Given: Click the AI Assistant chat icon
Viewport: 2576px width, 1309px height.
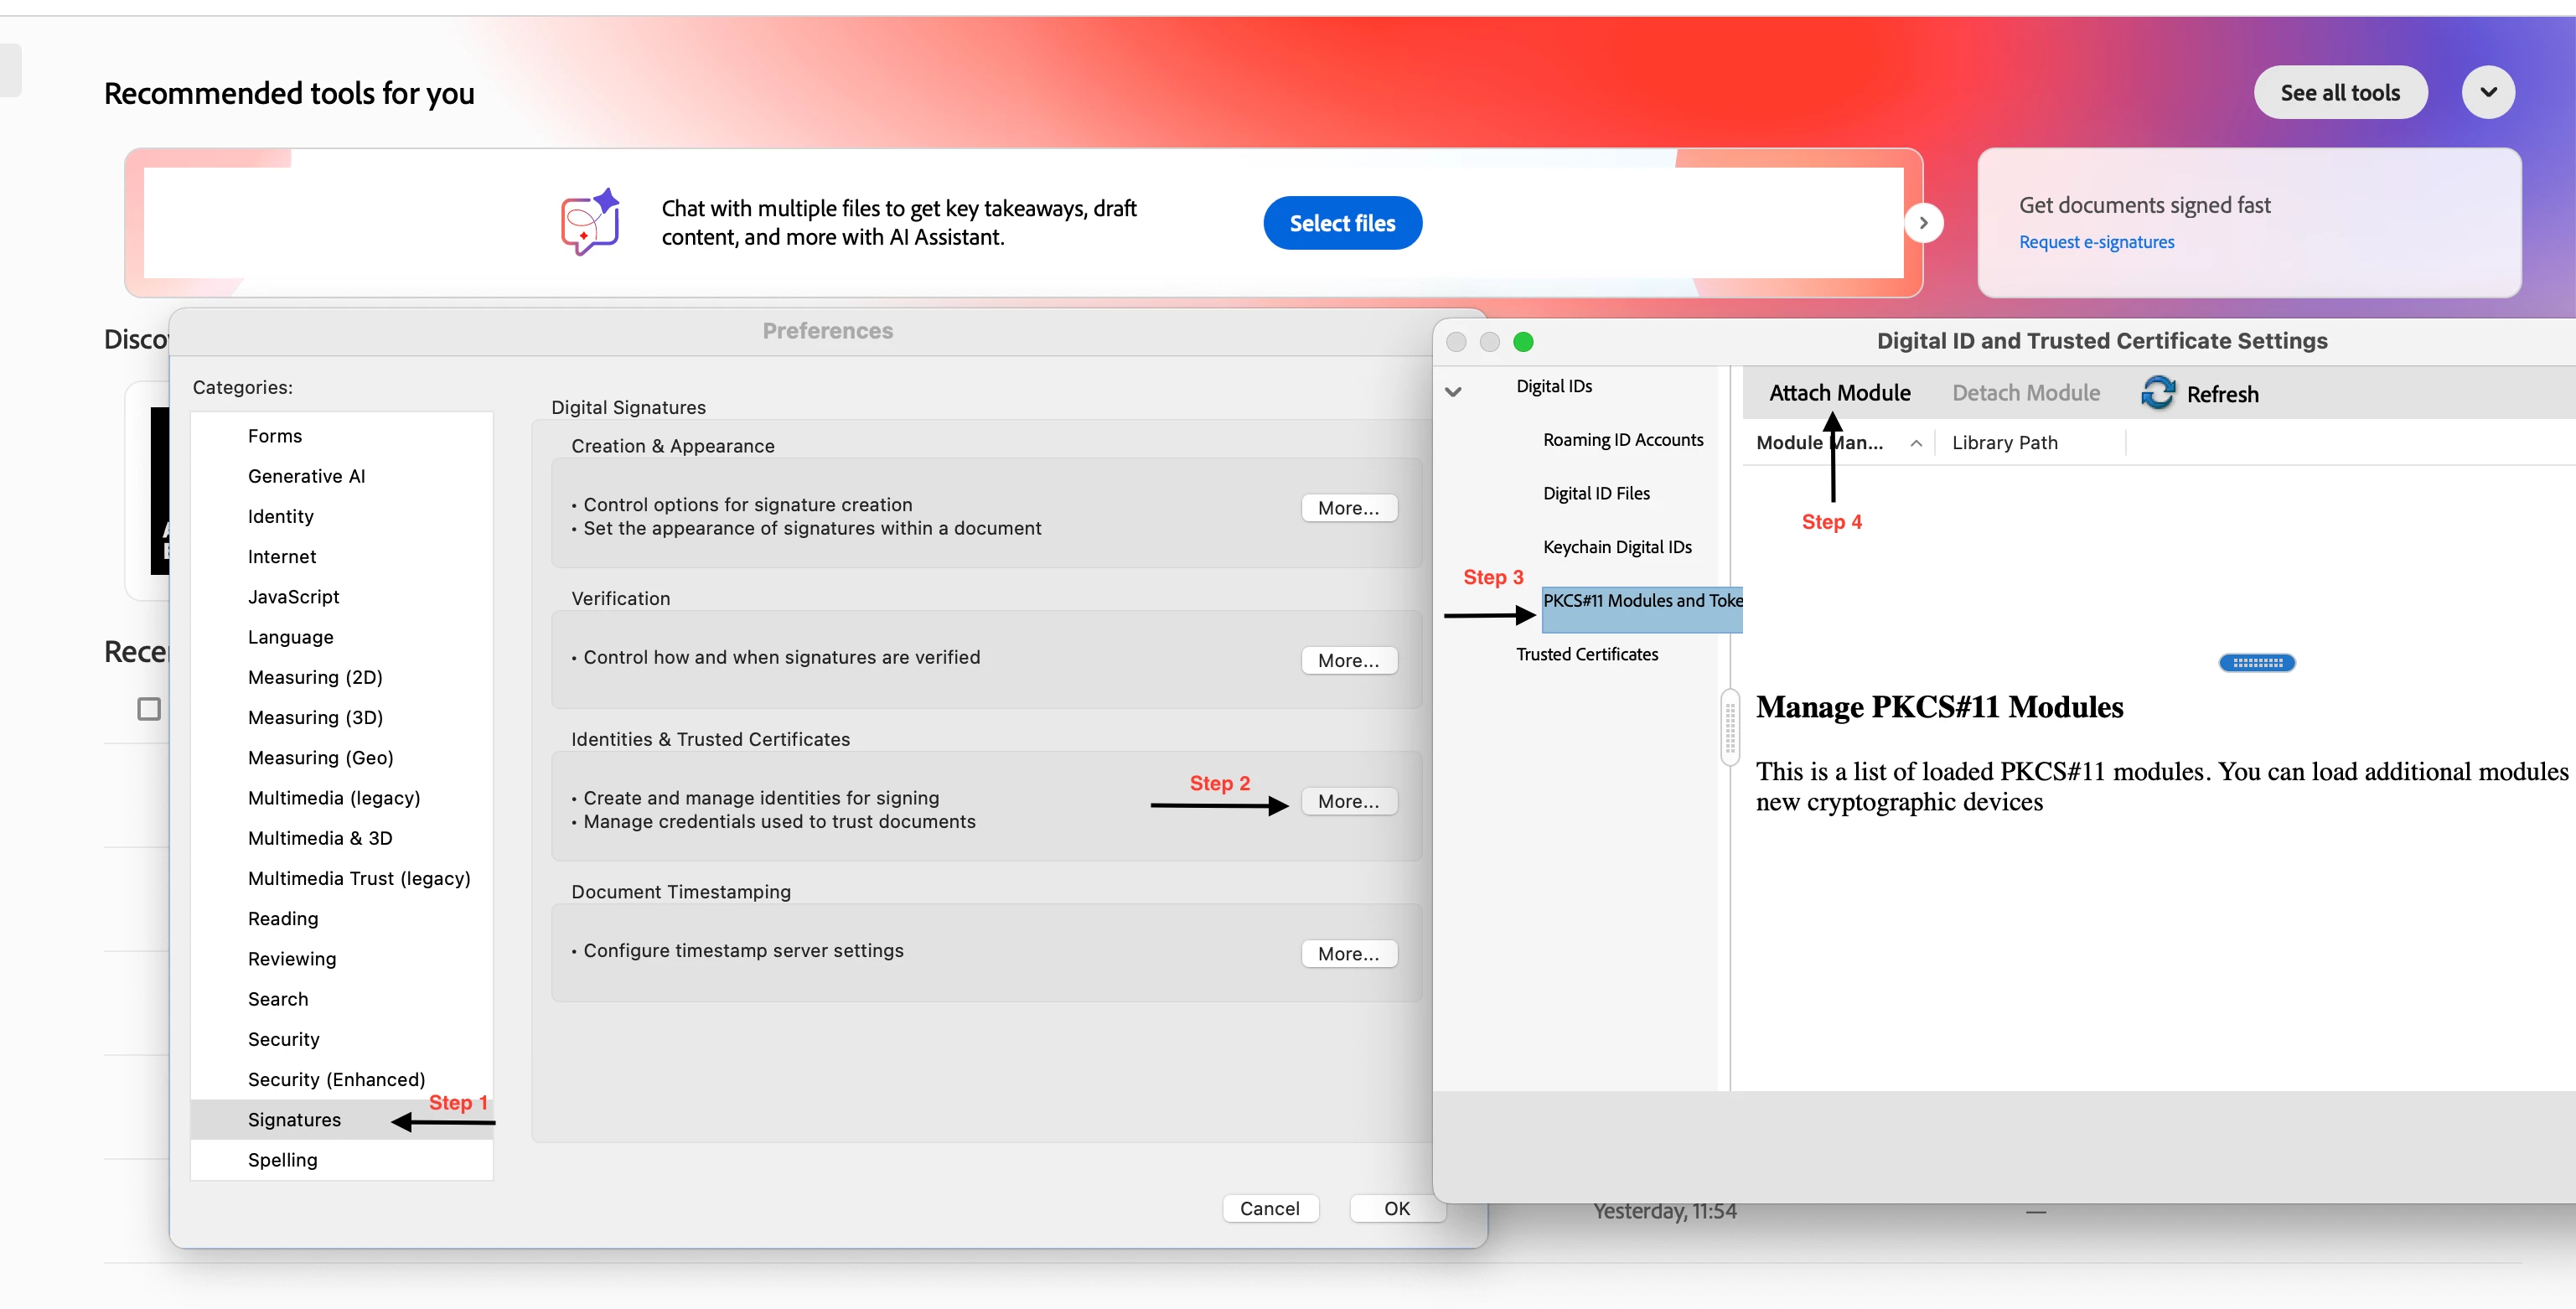Looking at the screenshot, I should 590,222.
